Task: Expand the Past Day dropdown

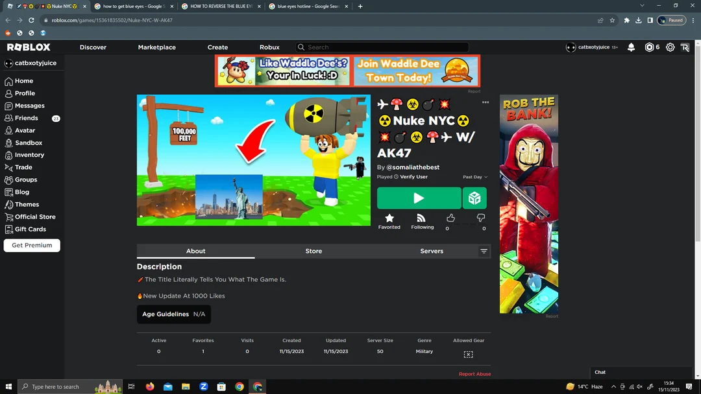Action: tap(474, 177)
